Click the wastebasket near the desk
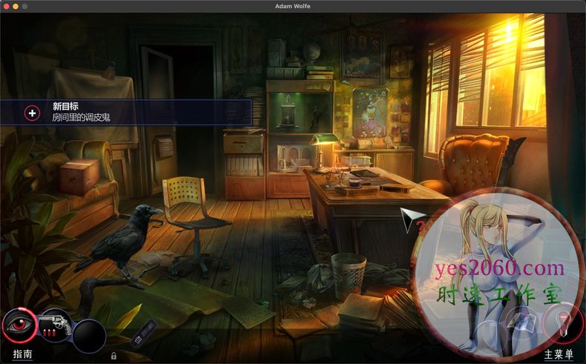Screen dimensions: 586x364 pos(347,274)
